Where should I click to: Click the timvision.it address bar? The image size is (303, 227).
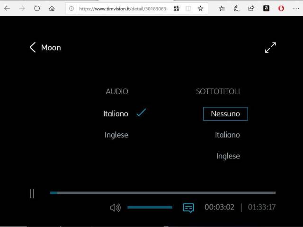coord(122,9)
